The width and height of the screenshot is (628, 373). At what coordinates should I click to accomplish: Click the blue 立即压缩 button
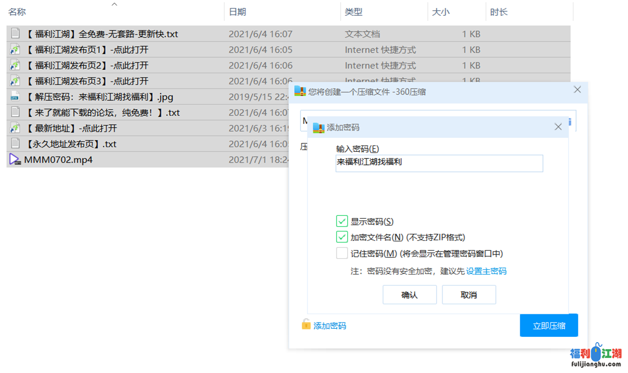click(x=548, y=325)
